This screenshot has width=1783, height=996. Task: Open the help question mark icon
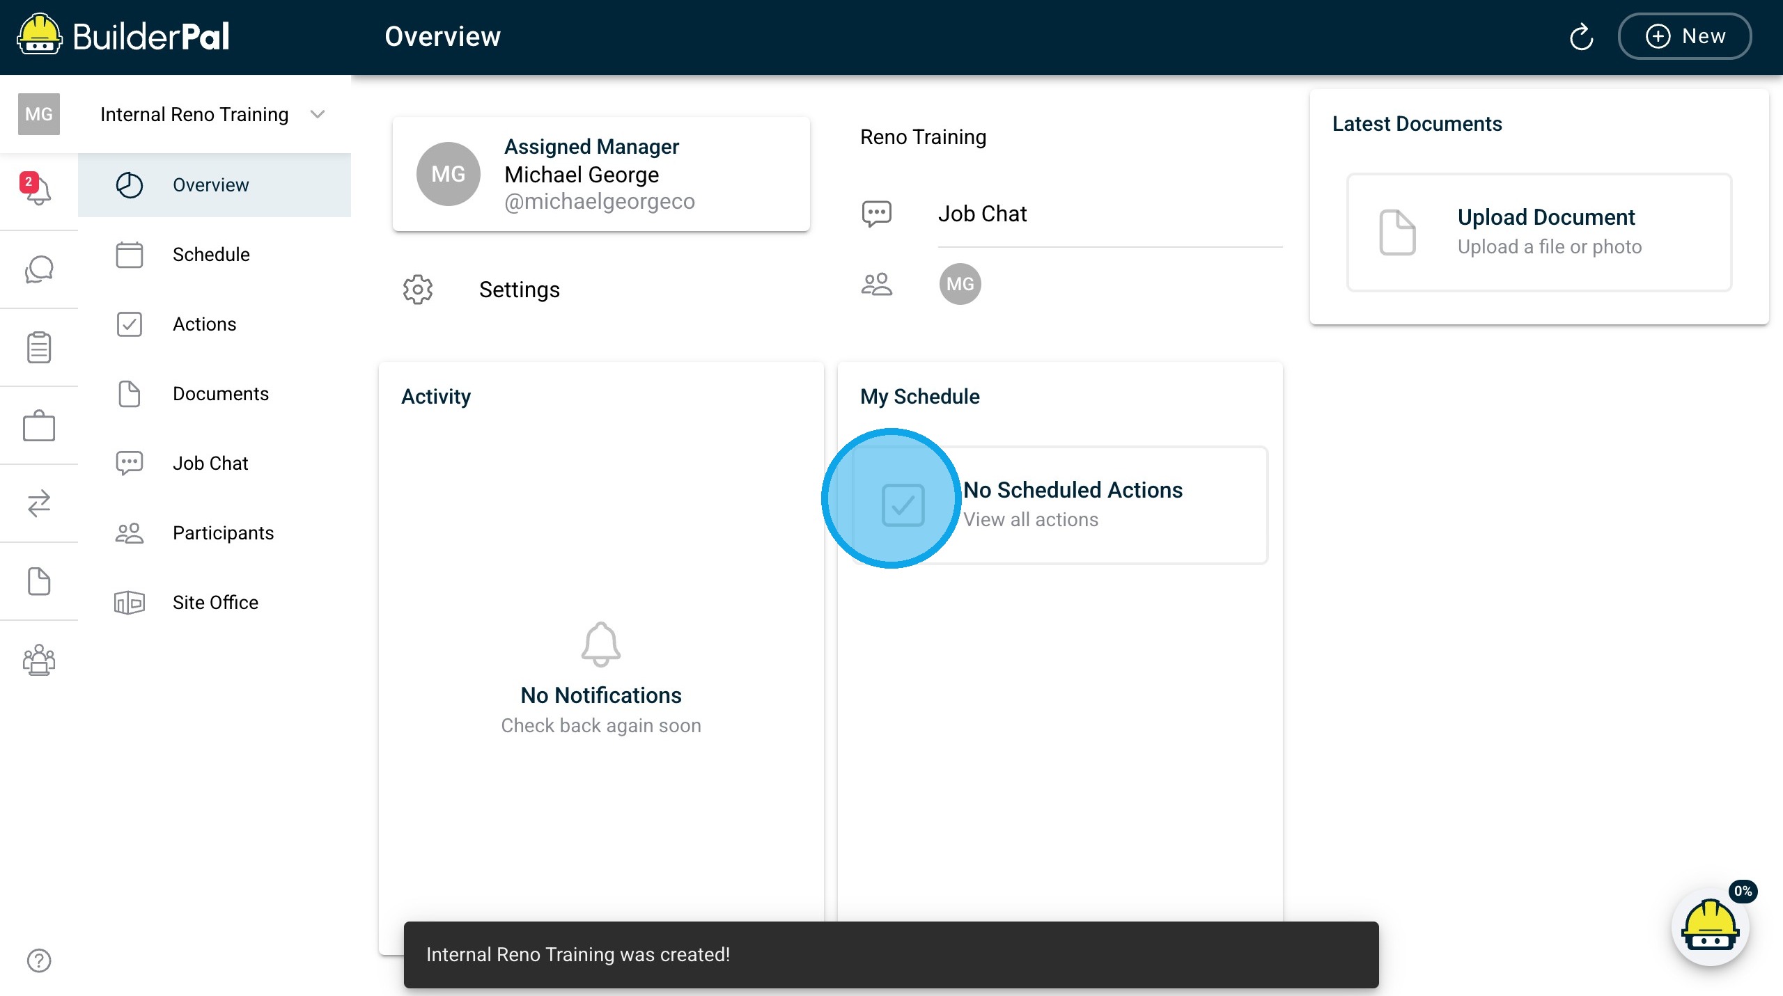[x=39, y=961]
